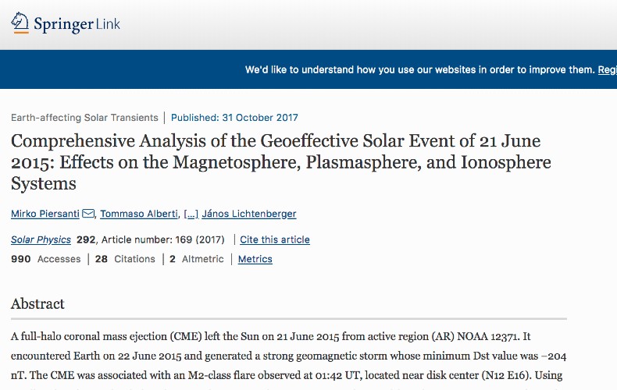Open János Lichtenberger author link
The width and height of the screenshot is (617, 390).
click(x=249, y=214)
